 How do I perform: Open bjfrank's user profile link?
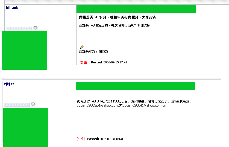click(x=12, y=8)
